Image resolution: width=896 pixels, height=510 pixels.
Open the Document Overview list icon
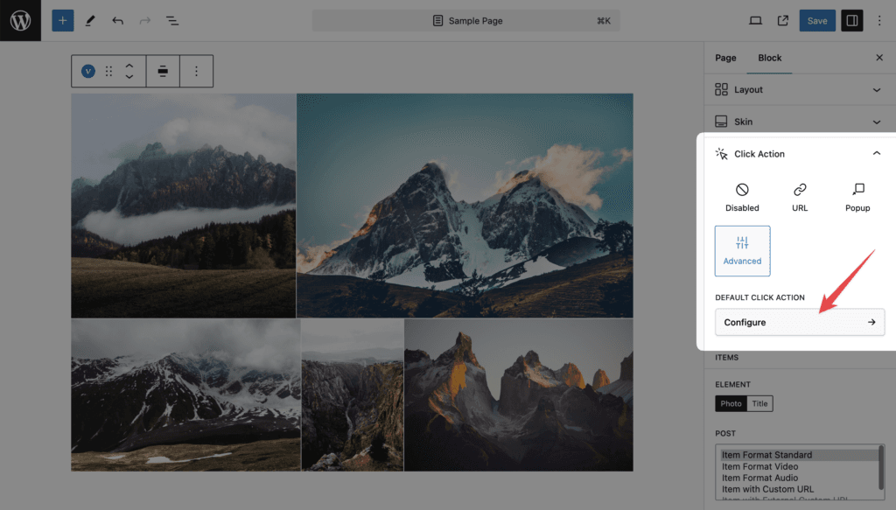click(x=172, y=20)
